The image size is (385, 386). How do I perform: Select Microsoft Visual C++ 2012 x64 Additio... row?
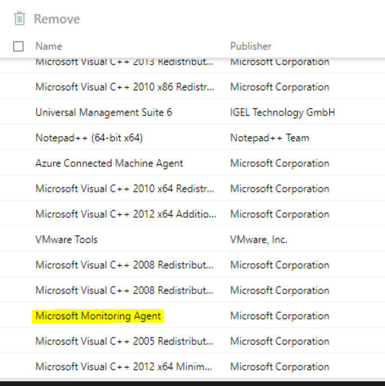pos(193,214)
